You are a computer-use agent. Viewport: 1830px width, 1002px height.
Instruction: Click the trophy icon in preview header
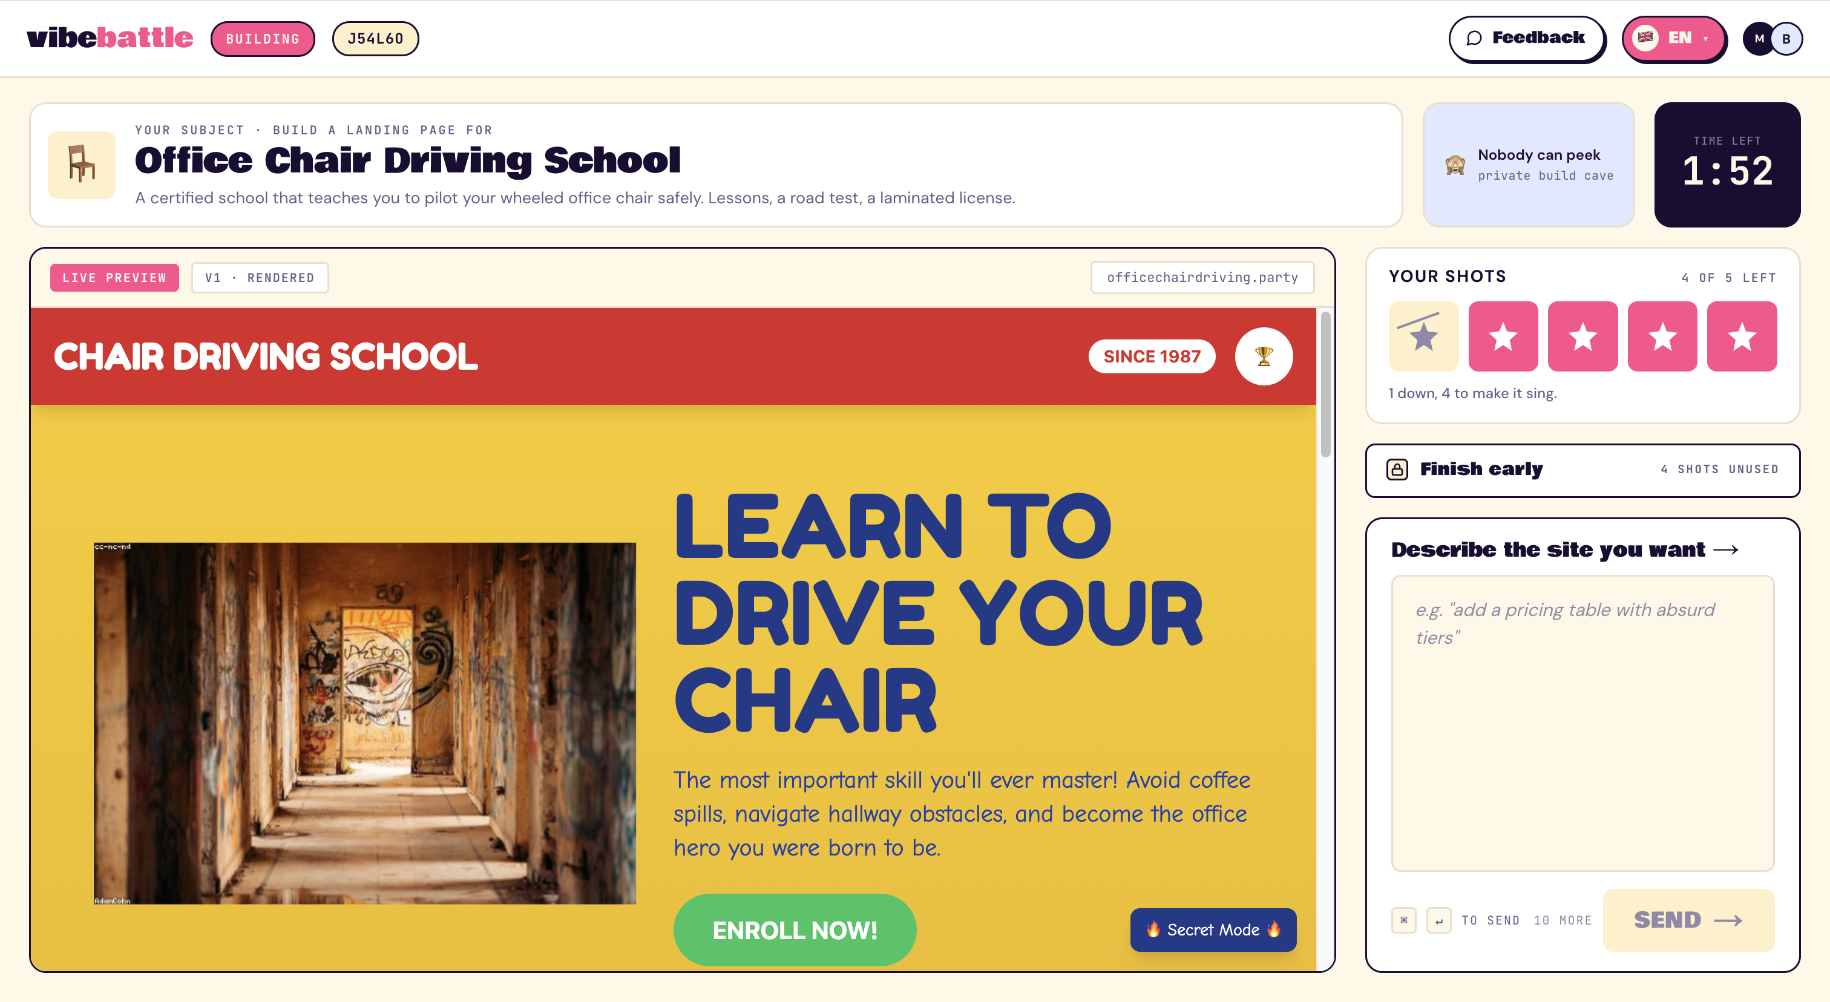click(x=1264, y=356)
